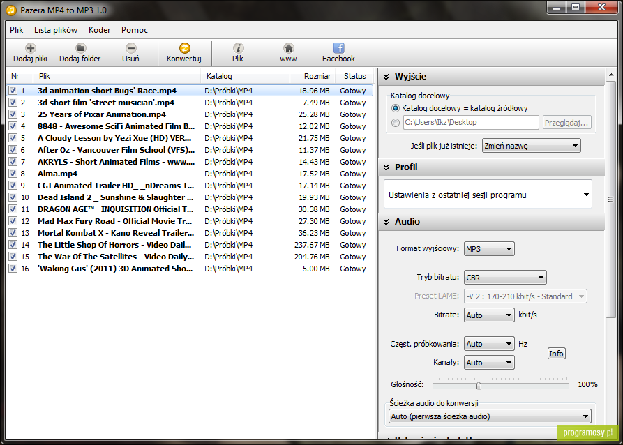
Task: Open Jeśli plik już istnieje dropdown
Action: pyautogui.click(x=531, y=146)
